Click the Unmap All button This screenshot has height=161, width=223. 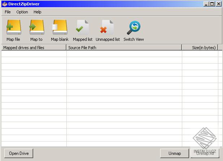point(205,153)
